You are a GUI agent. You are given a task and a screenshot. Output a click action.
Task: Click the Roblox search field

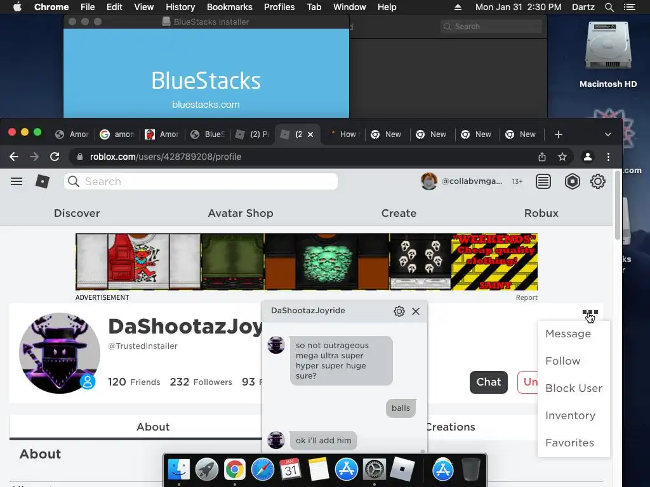[201, 181]
